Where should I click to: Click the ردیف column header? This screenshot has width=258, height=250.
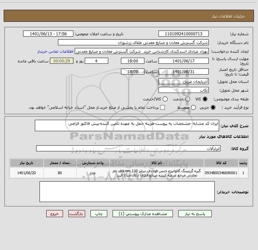click(243, 163)
